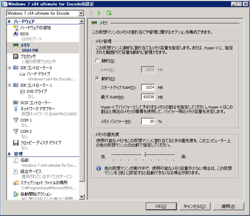This screenshot has height=216, width=250.
Task: Click the green refresh icon
Action: click(109, 13)
